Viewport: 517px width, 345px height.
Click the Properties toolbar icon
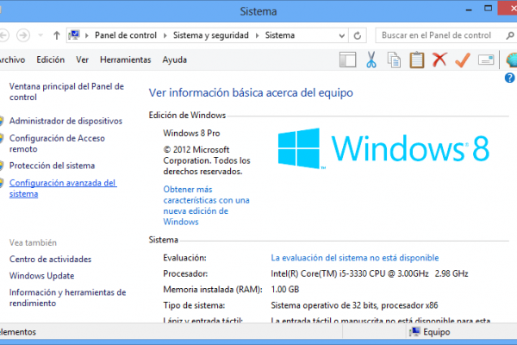click(486, 60)
